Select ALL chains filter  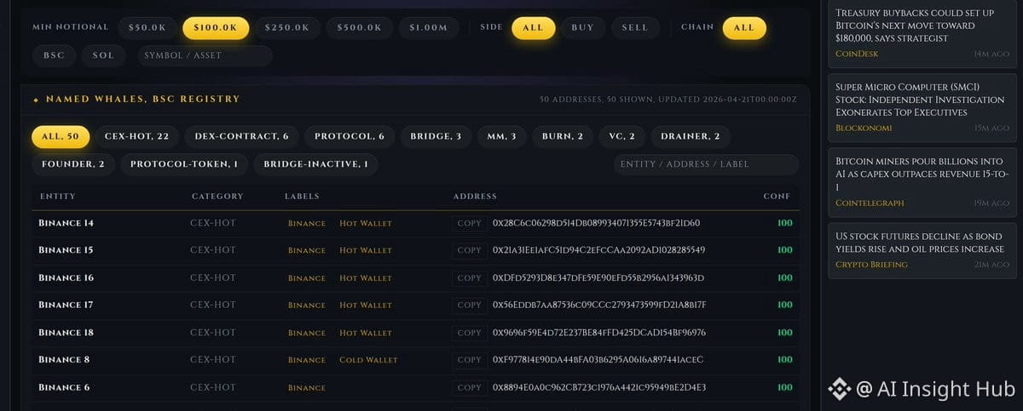coord(744,27)
